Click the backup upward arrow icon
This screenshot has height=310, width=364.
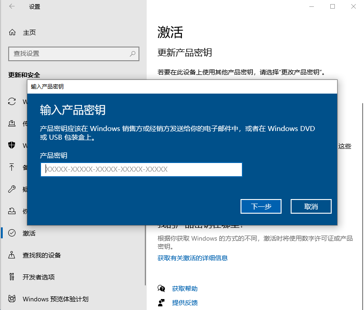[12, 167]
